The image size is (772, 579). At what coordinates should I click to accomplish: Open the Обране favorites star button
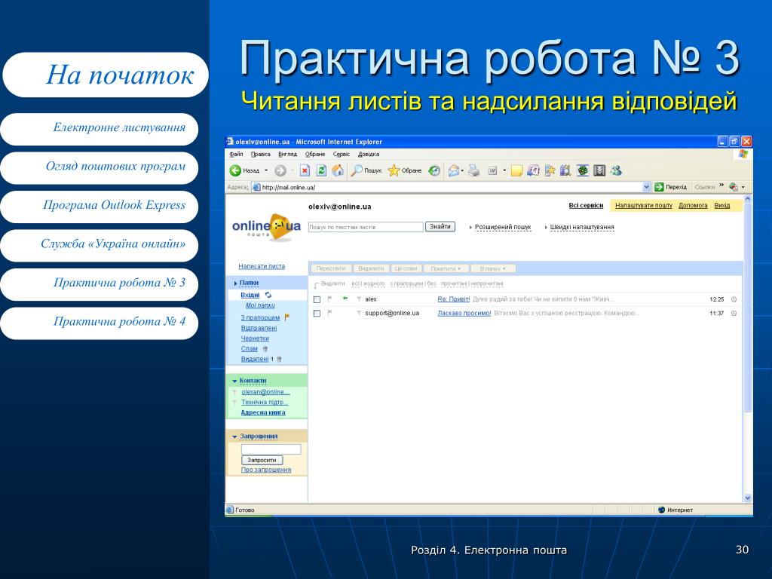click(404, 171)
